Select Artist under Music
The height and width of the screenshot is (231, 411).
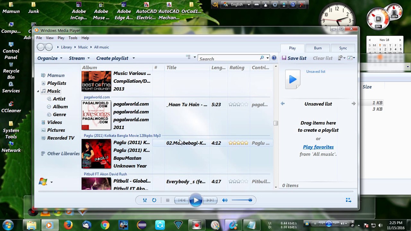coord(59,99)
